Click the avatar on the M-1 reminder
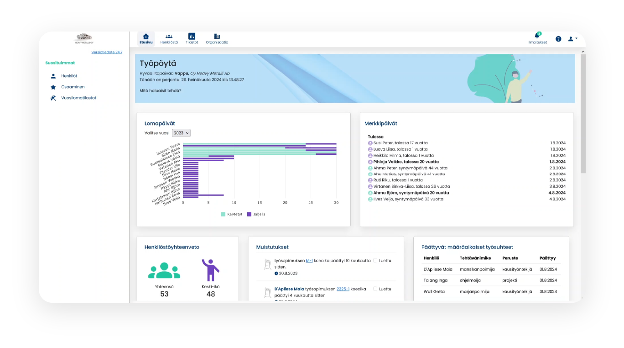Screen dimensions: 624x348 point(268,264)
